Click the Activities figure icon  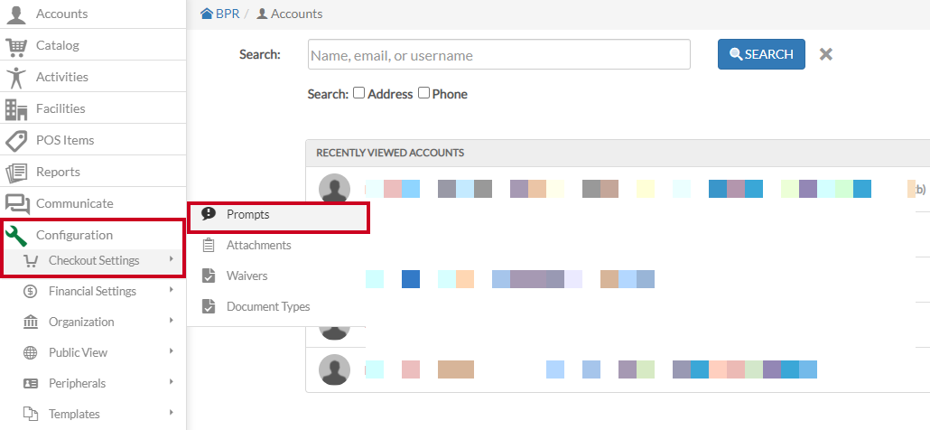point(16,78)
